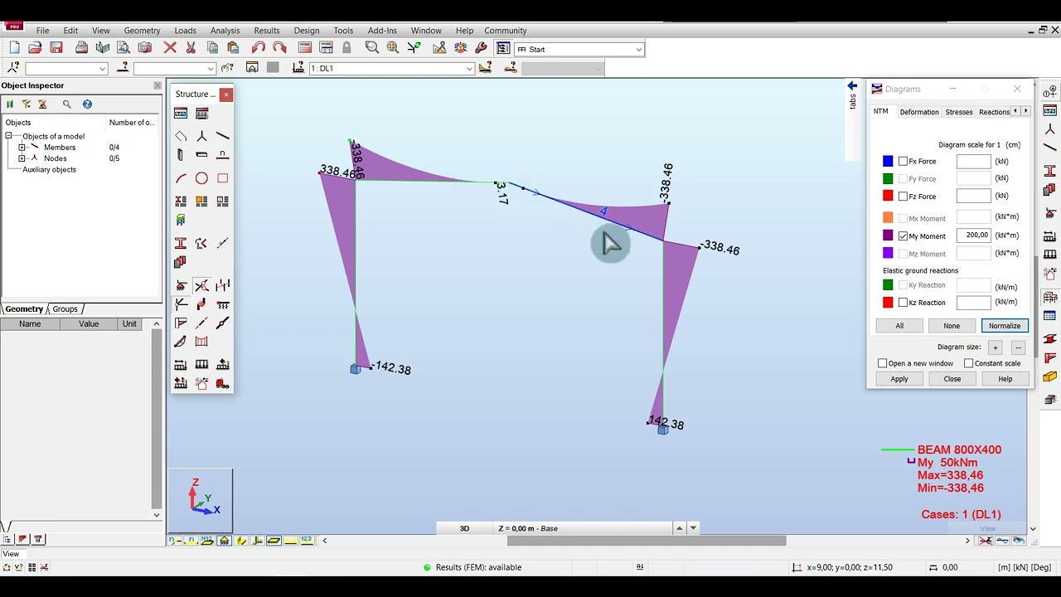Enable the Fz Force checkbox

[903, 197]
